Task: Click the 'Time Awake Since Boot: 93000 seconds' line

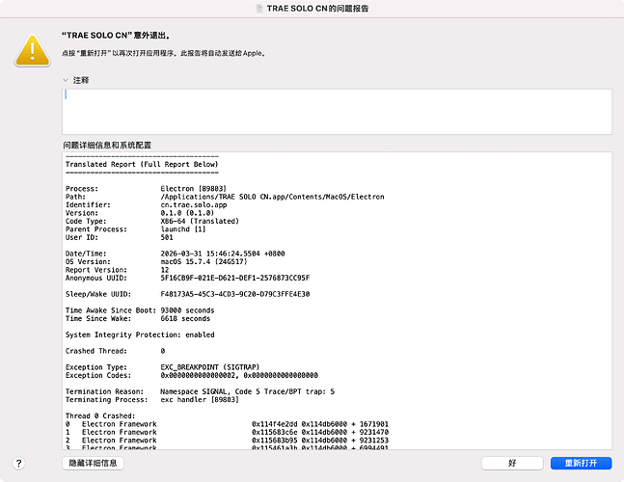Action: (x=140, y=310)
